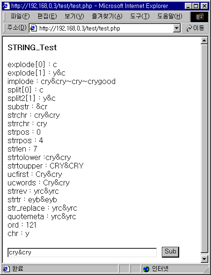Click the IE page icon in the address bar
211x275 pixels.
(33, 28)
